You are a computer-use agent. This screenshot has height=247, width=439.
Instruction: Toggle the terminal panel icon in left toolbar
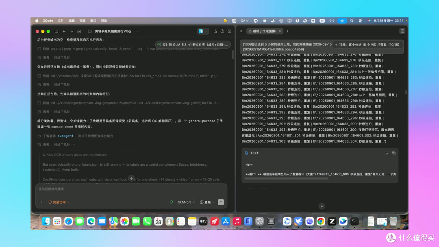(229, 31)
